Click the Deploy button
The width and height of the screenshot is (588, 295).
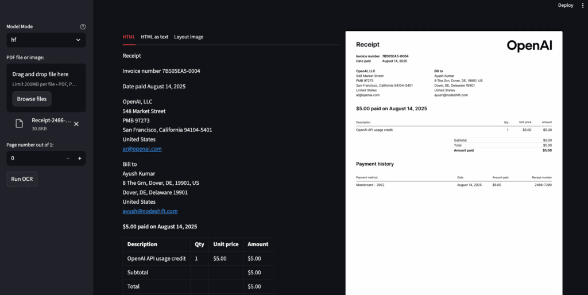[x=565, y=5]
